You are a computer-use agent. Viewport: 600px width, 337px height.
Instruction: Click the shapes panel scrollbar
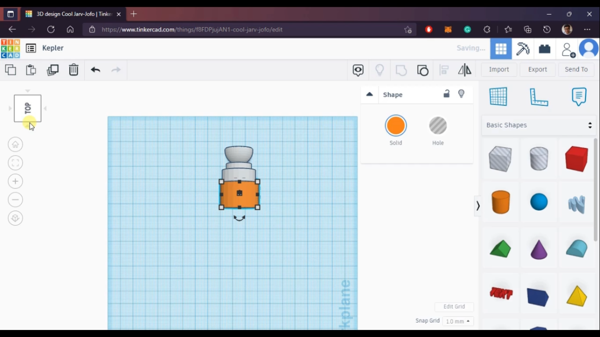[596, 190]
